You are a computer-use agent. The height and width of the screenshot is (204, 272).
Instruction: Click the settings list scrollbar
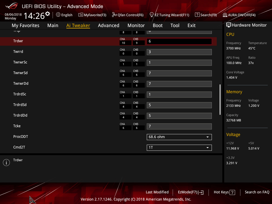point(220,100)
